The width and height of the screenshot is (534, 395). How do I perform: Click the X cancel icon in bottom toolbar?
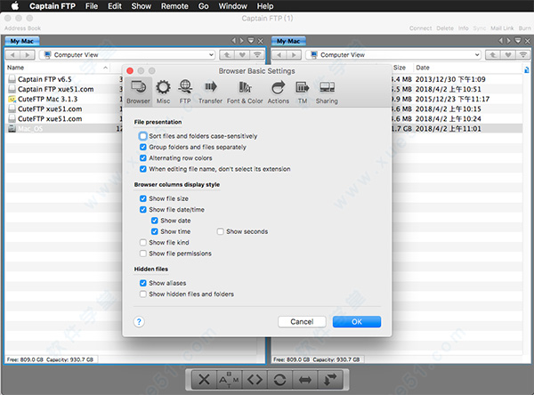(205, 379)
